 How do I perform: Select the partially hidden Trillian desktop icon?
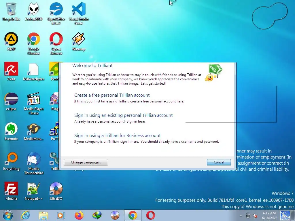pyautogui.click(x=54, y=161)
